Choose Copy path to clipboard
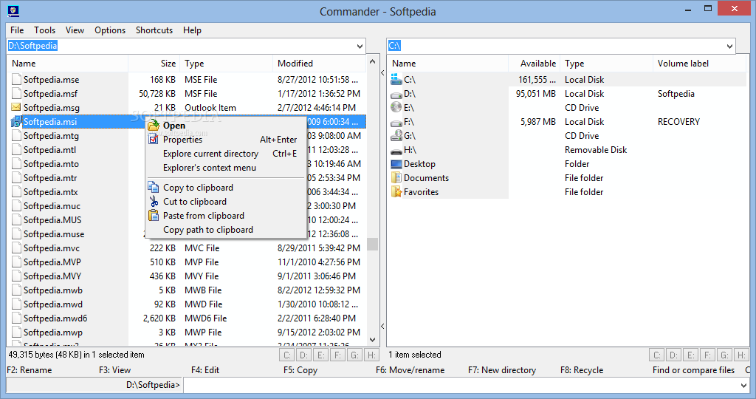 coord(226,230)
